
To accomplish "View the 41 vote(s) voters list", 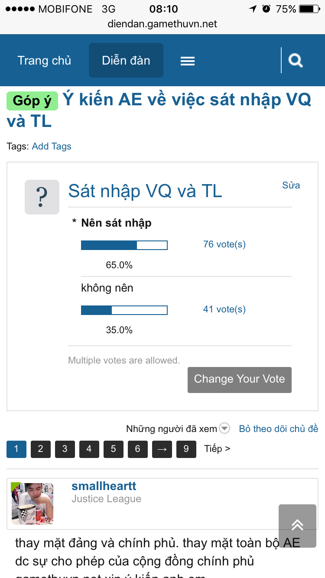I will 224,309.
